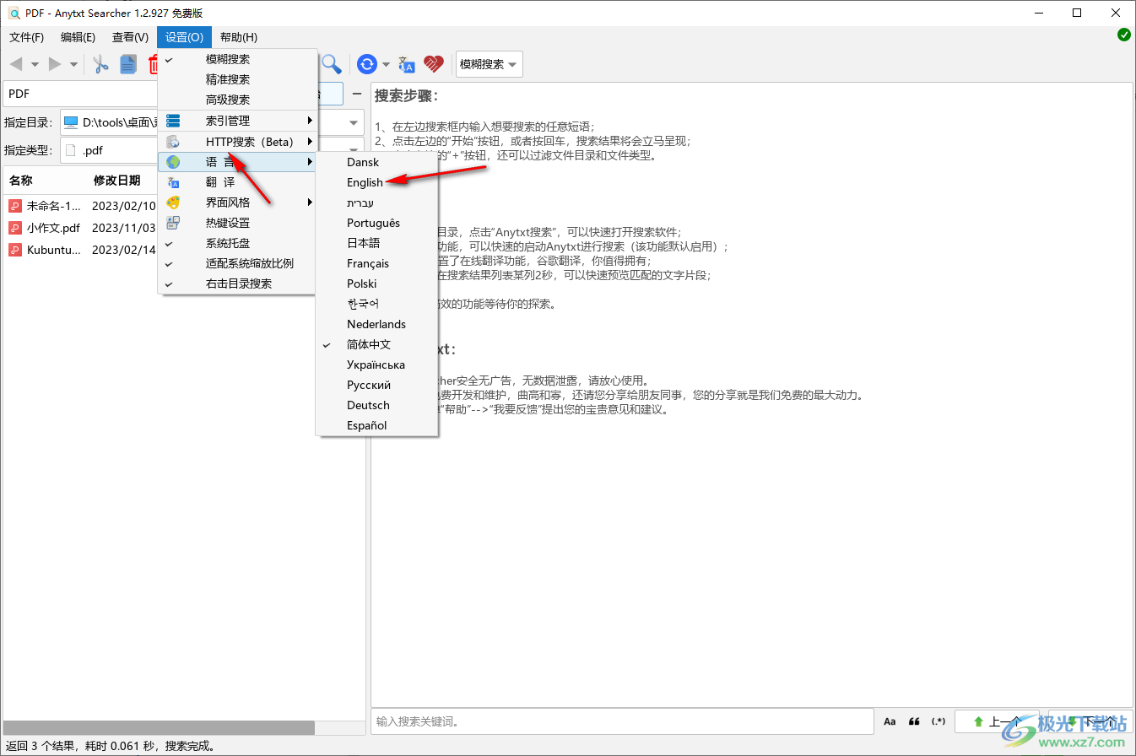Click 热键设置 menu entry
The width and height of the screenshot is (1136, 756).
(x=237, y=223)
